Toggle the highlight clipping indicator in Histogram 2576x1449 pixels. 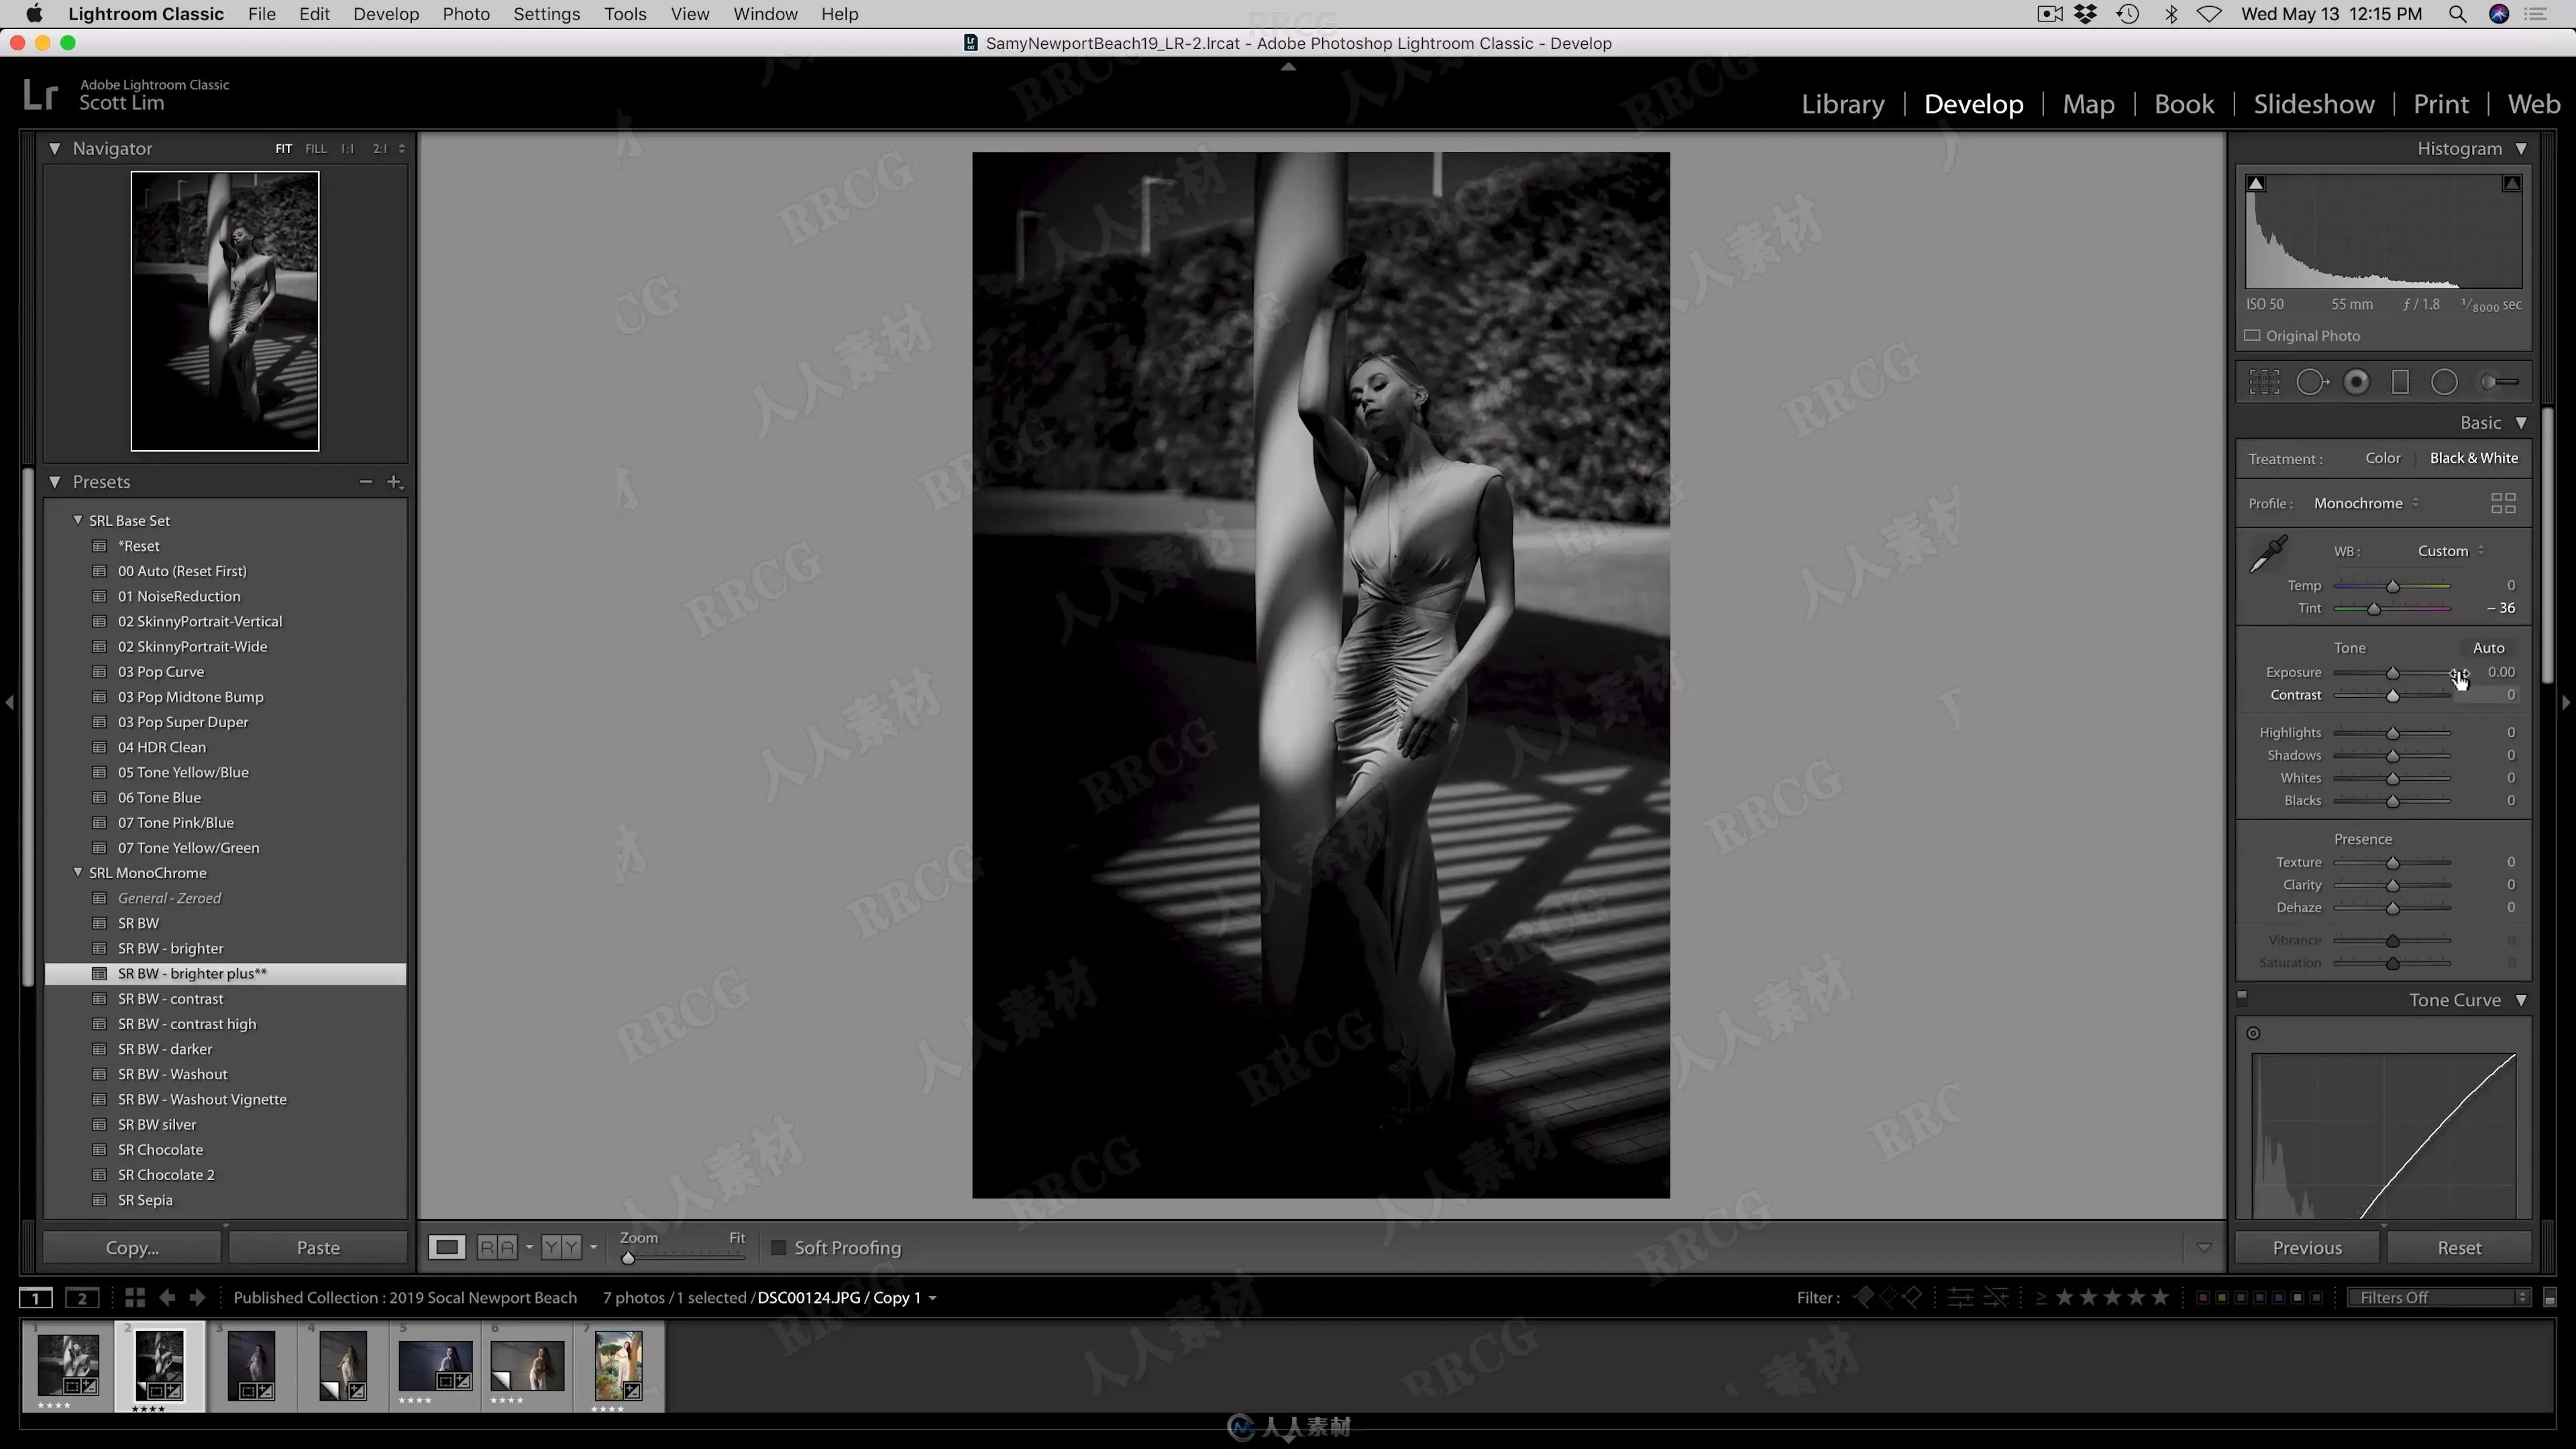click(2512, 183)
